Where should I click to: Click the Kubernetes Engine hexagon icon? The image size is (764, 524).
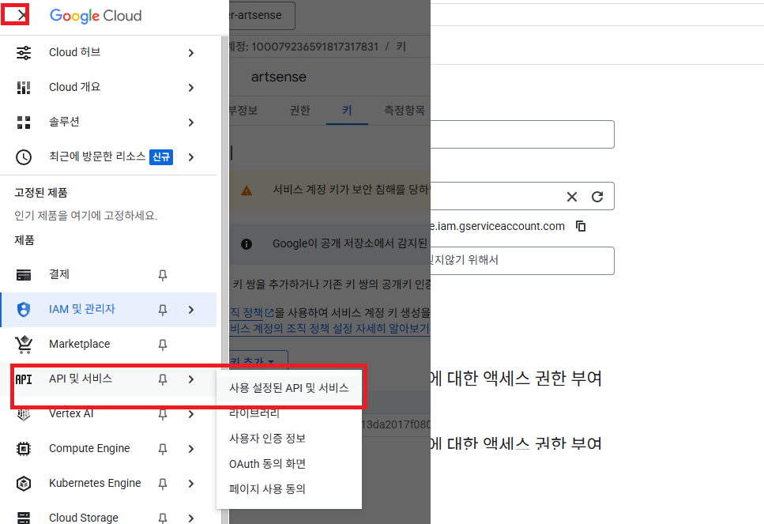click(24, 484)
